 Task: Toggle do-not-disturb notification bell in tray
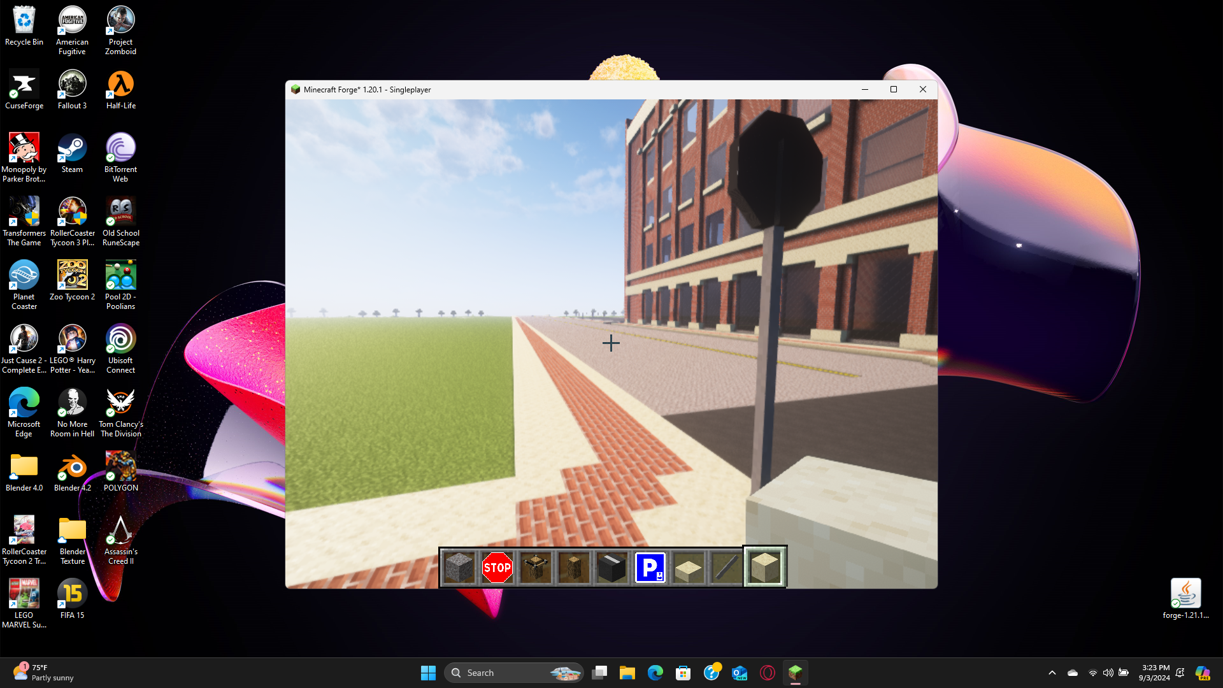point(1180,673)
